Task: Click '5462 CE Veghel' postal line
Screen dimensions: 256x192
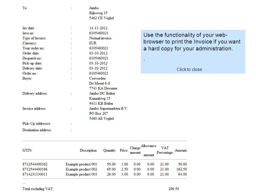Action: tap(101, 18)
